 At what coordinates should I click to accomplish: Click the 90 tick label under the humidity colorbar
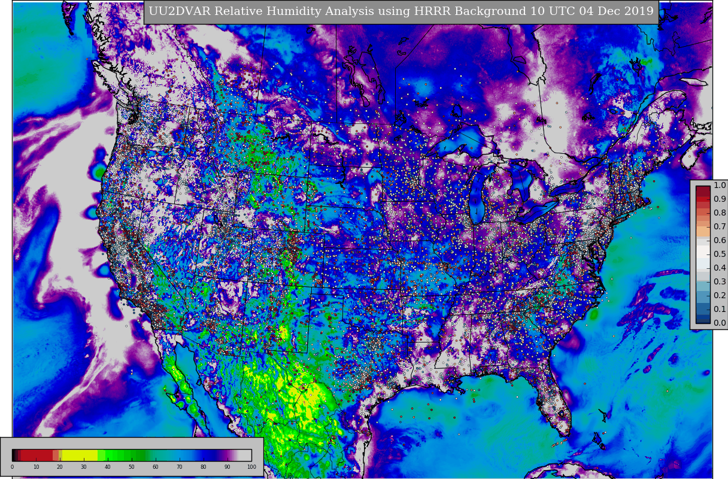point(227,467)
